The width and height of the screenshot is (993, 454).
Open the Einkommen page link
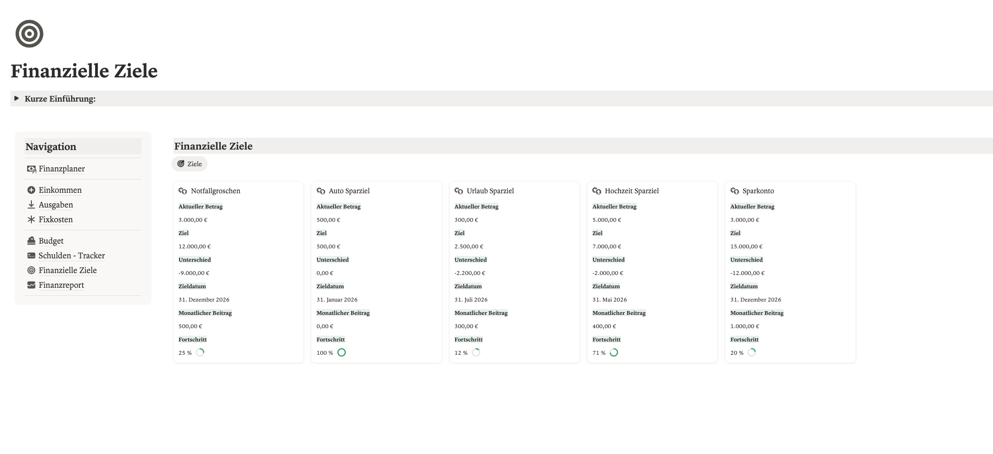60,190
